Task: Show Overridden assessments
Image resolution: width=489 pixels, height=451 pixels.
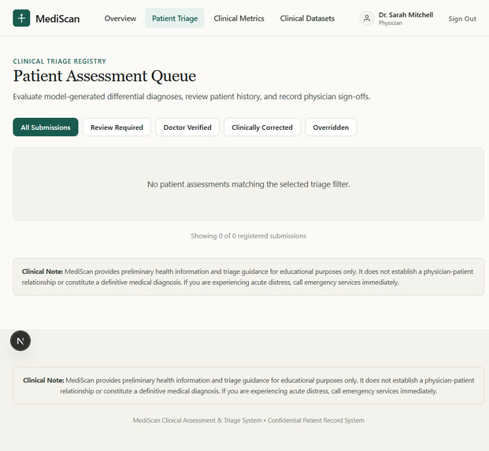Action: click(331, 128)
